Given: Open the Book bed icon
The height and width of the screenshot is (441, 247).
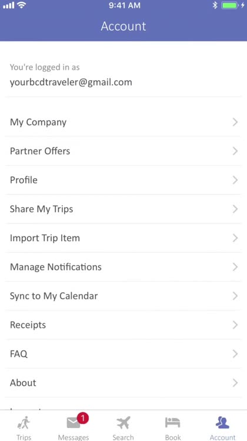Looking at the screenshot, I should pyautogui.click(x=172, y=422).
